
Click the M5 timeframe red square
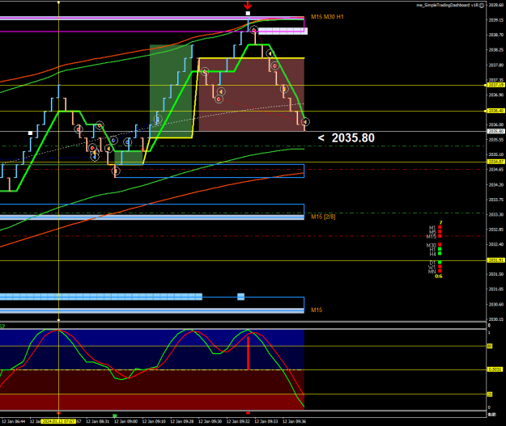440,232
